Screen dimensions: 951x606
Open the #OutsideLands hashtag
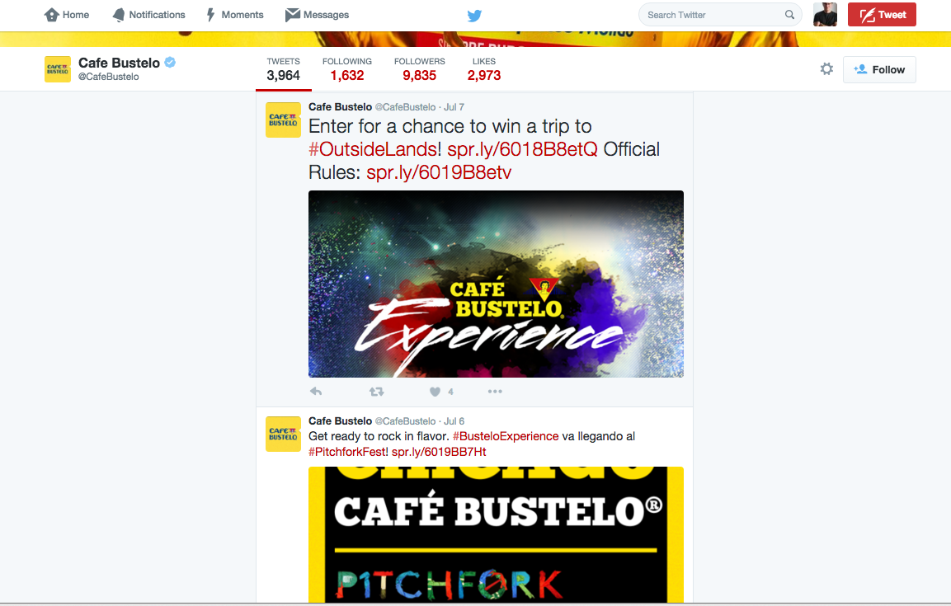point(373,149)
